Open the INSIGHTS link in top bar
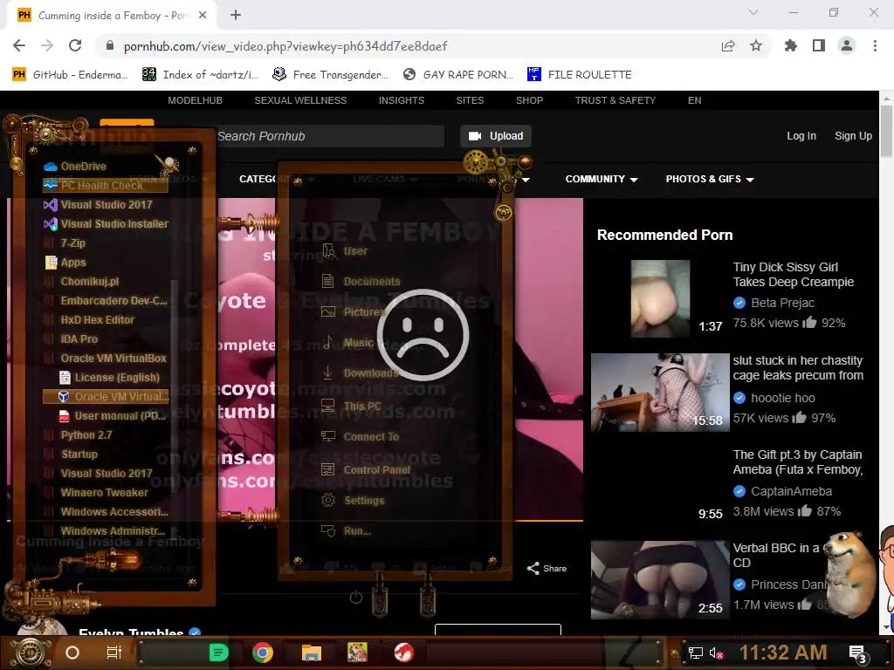 [402, 100]
